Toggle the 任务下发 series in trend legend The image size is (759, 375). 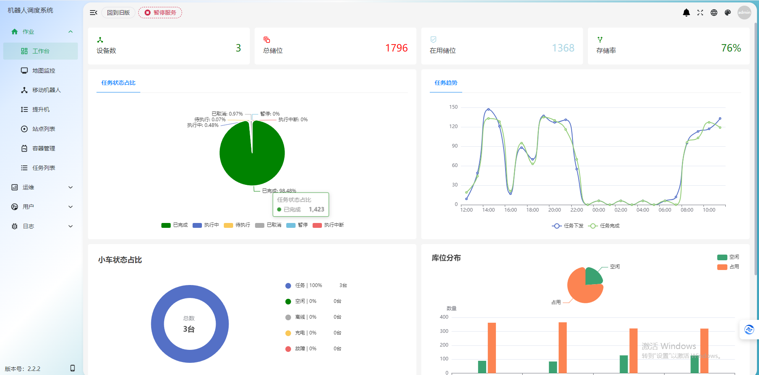click(x=568, y=226)
